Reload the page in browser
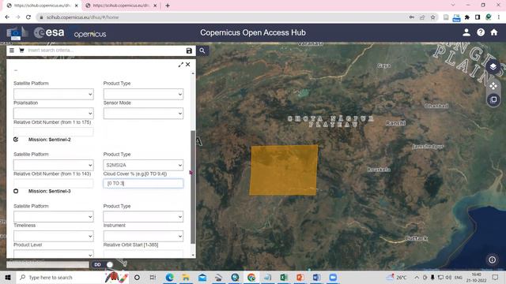506x284 pixels. pyautogui.click(x=28, y=17)
